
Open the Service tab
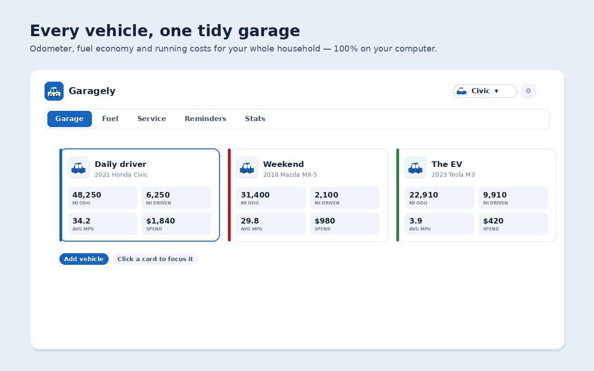coord(152,119)
